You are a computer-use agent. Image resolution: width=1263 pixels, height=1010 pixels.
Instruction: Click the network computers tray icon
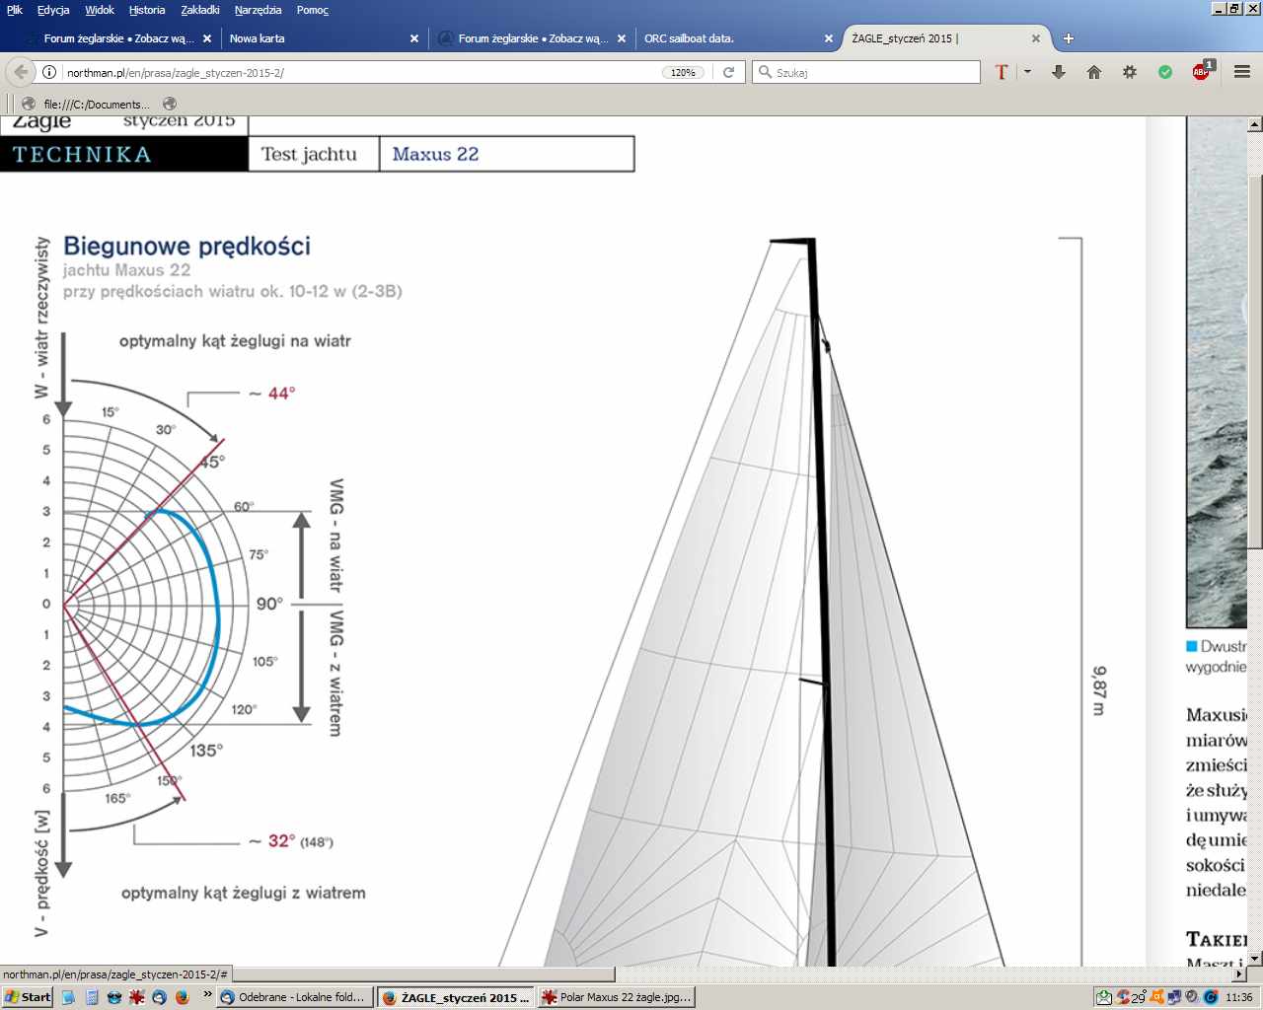1174,997
